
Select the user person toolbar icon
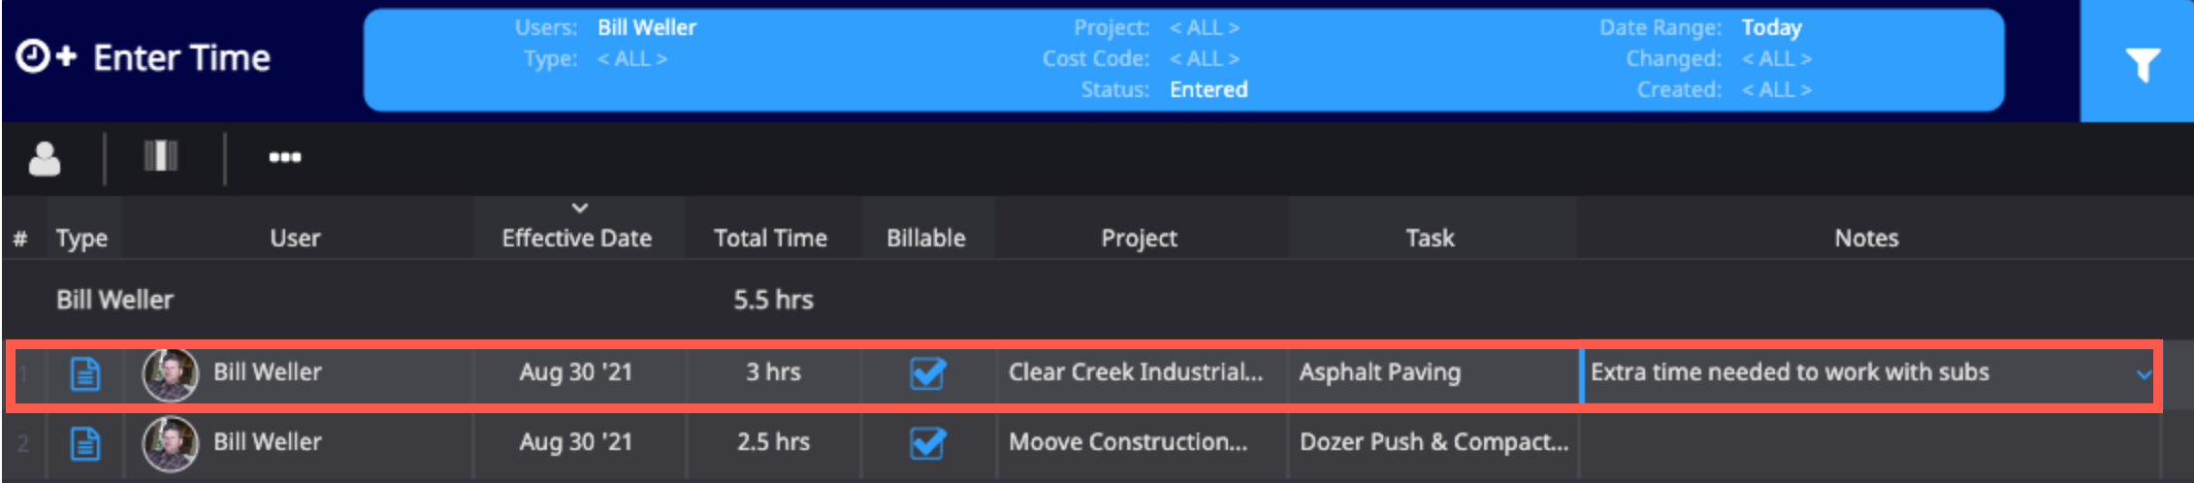click(x=45, y=158)
